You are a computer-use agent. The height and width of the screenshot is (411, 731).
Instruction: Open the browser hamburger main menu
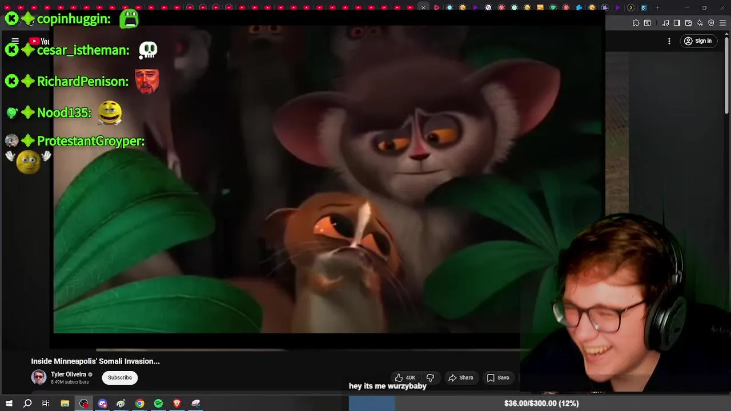coord(723,23)
